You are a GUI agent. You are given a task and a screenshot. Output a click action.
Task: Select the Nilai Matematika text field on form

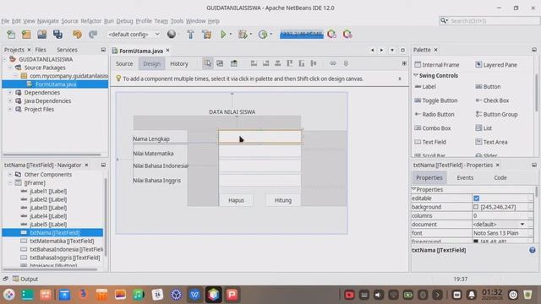(x=260, y=151)
